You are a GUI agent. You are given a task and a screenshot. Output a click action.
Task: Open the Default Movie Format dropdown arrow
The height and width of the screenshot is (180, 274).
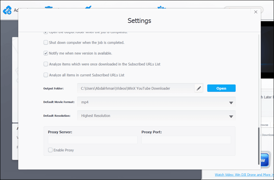231,103
